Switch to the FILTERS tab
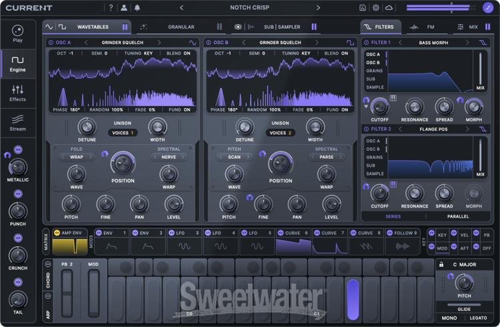This screenshot has width=500, height=327. point(379,27)
